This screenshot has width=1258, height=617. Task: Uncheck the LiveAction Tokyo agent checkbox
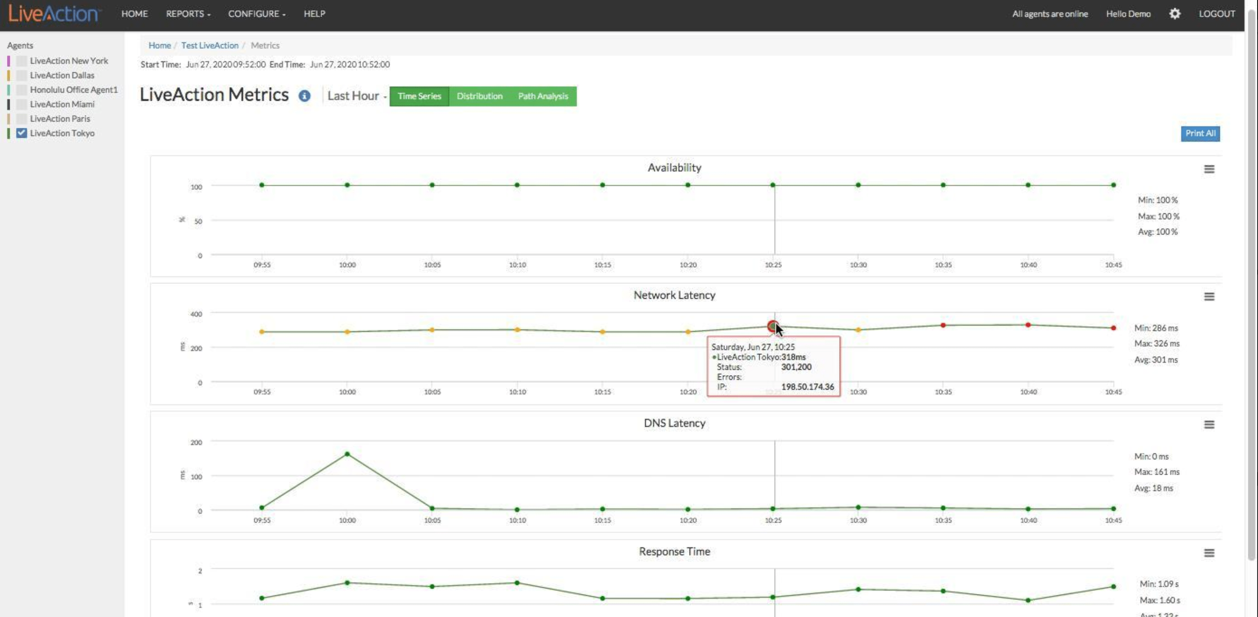(x=22, y=133)
